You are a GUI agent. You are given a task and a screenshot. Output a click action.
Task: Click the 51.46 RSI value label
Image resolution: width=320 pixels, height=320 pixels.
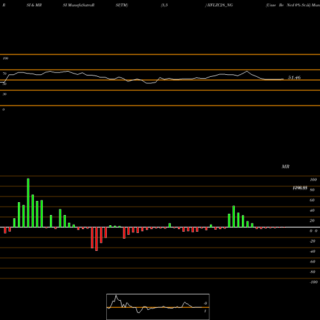click(x=294, y=77)
